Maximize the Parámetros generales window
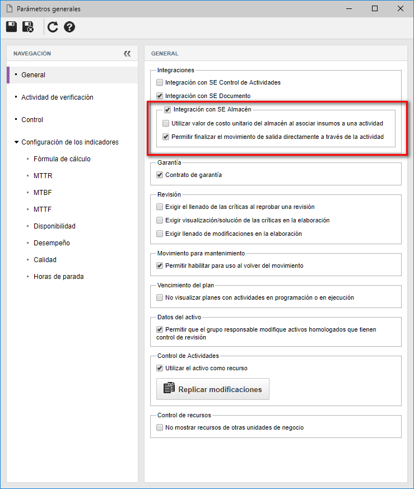 pyautogui.click(x=375, y=8)
